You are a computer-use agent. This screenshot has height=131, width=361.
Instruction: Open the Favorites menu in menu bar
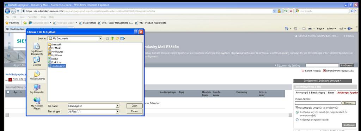[x=32, y=17]
